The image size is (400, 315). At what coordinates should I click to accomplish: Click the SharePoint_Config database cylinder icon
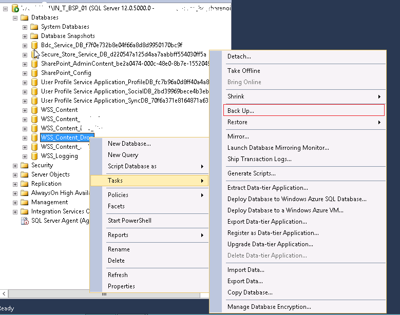coord(34,73)
